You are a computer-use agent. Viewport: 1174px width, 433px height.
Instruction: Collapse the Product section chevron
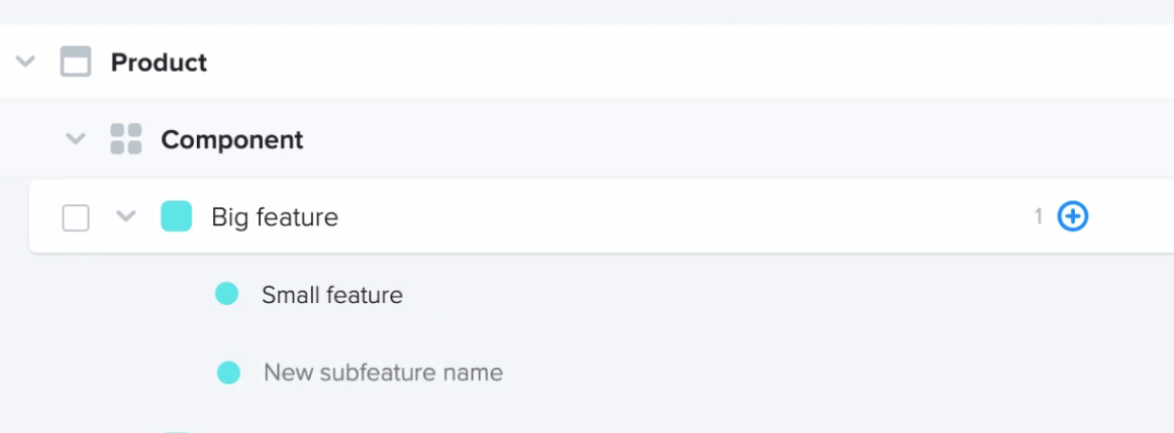pos(25,62)
